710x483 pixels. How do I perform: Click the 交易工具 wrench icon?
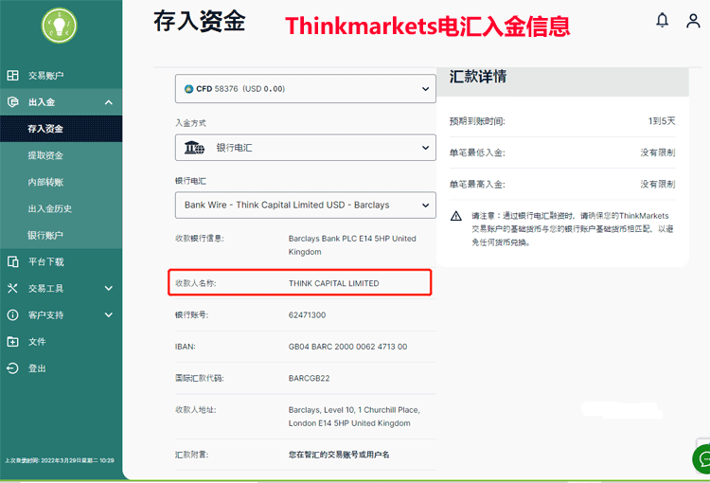click(12, 288)
